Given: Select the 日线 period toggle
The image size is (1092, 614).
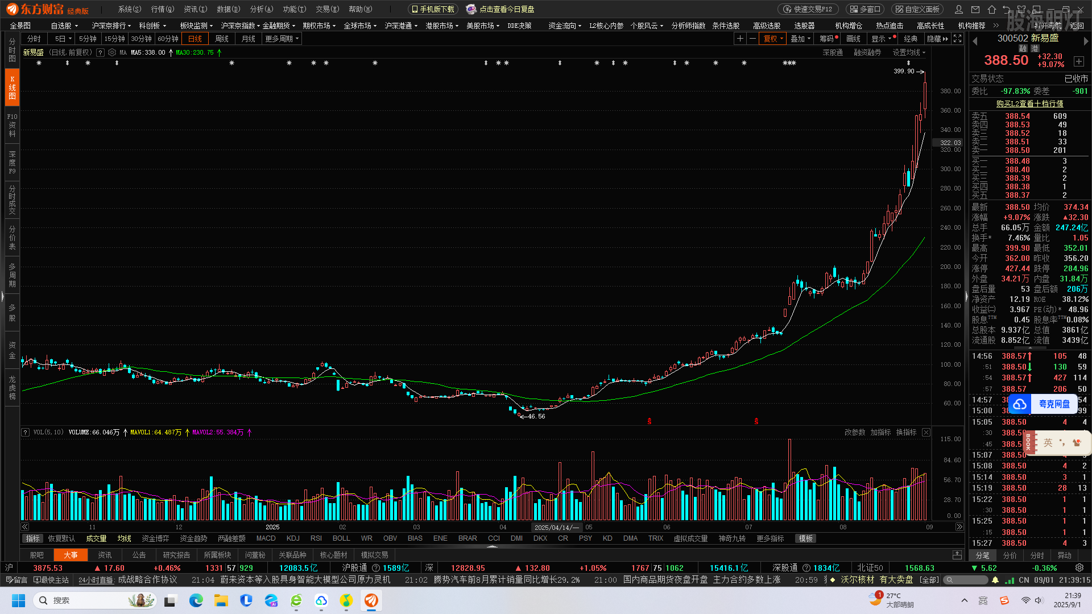Looking at the screenshot, I should tap(195, 39).
